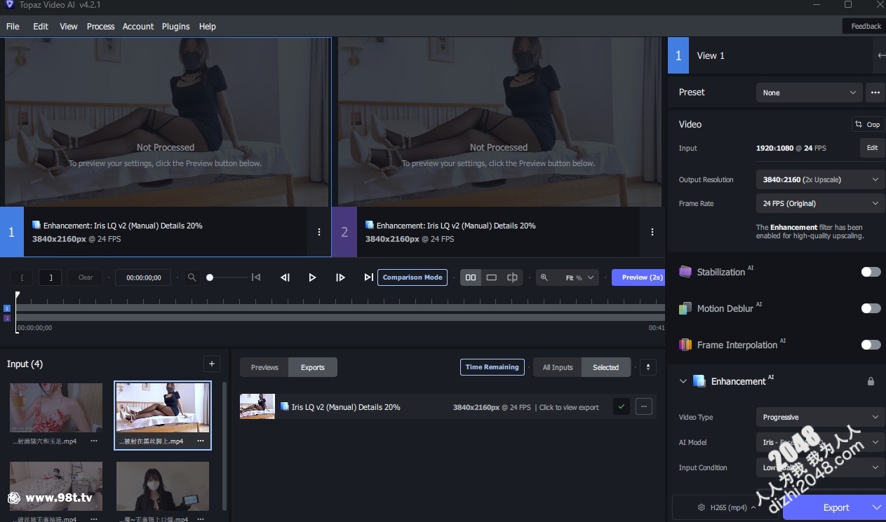Add a new input with the plus icon
The image size is (886, 522).
[x=212, y=364]
